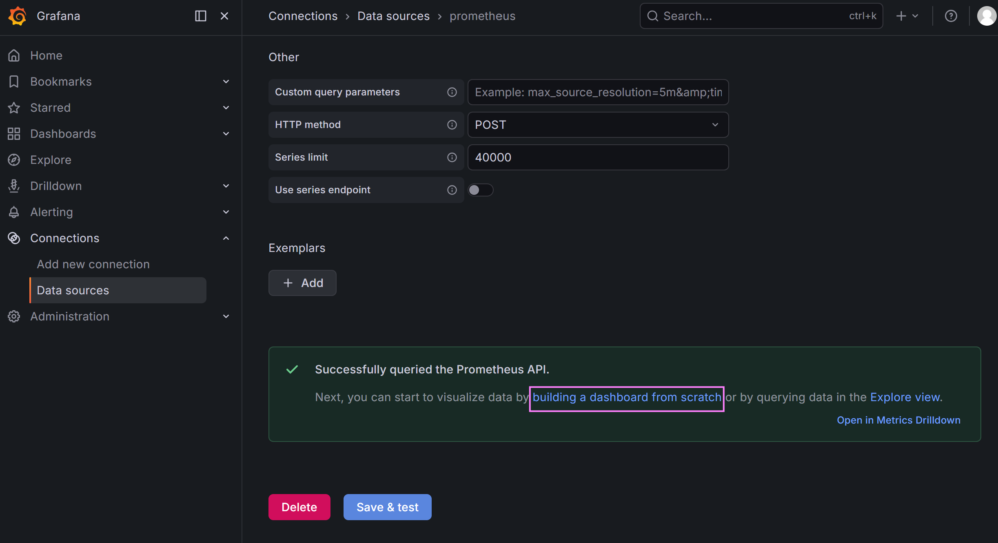Viewport: 998px width, 543px height.
Task: Click the Series limit input field
Action: point(598,157)
